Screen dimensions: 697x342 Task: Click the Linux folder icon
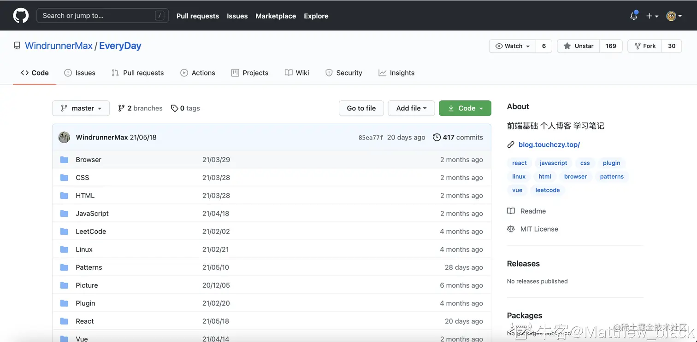tap(64, 249)
